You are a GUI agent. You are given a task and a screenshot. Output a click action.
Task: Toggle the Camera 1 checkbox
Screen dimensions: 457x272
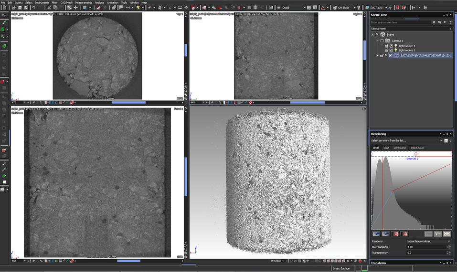pos(382,40)
